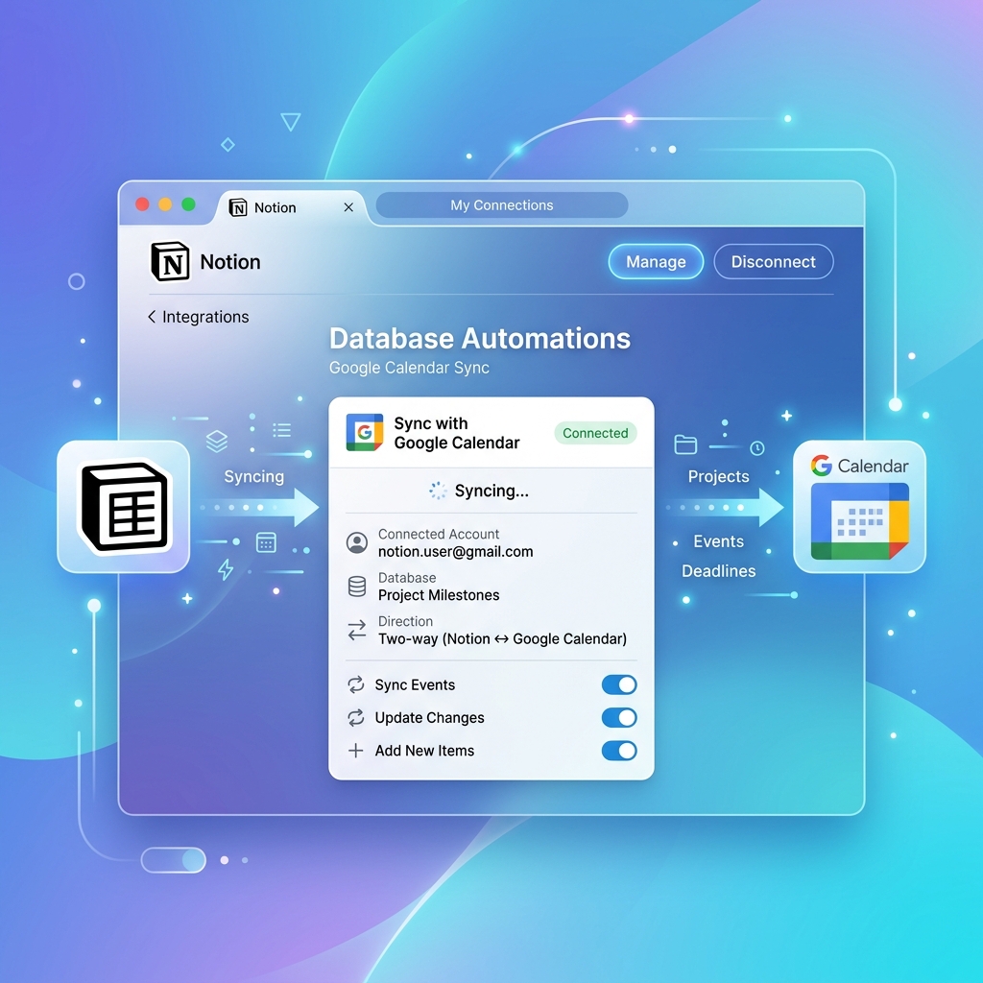Click the folder icon above Projects
The height and width of the screenshot is (983, 983).
(685, 444)
